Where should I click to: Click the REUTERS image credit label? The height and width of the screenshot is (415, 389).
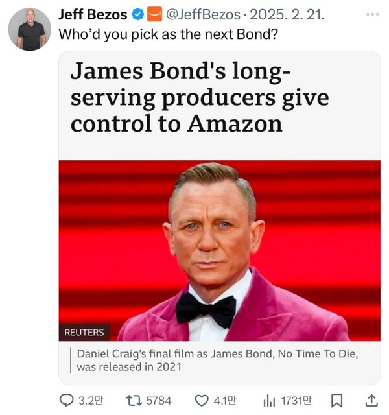click(84, 332)
